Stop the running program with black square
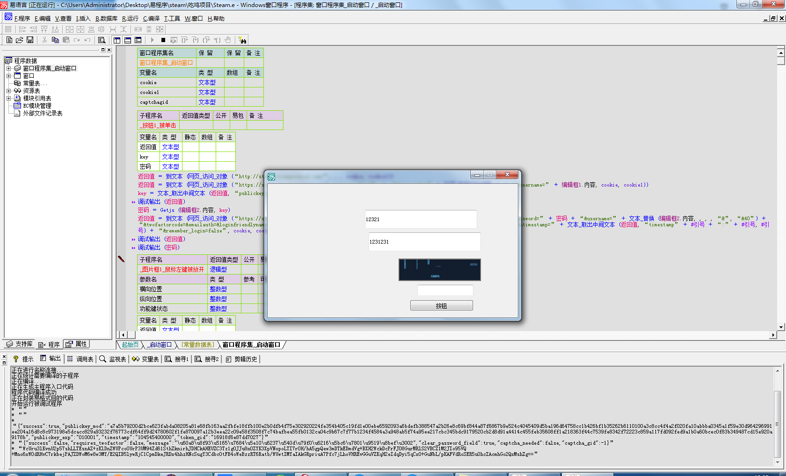786x476 pixels. (x=163, y=40)
